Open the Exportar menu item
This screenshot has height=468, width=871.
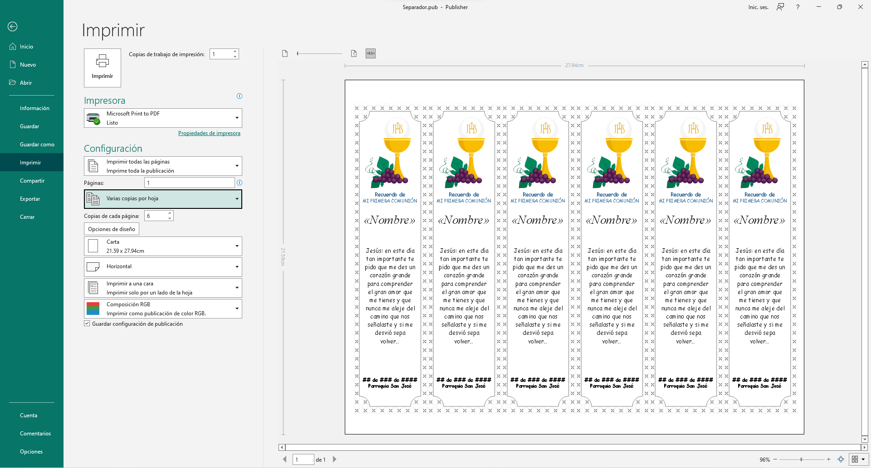[30, 199]
